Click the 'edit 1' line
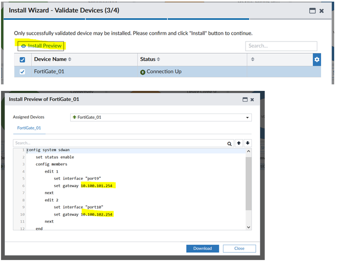 [x=52, y=172]
